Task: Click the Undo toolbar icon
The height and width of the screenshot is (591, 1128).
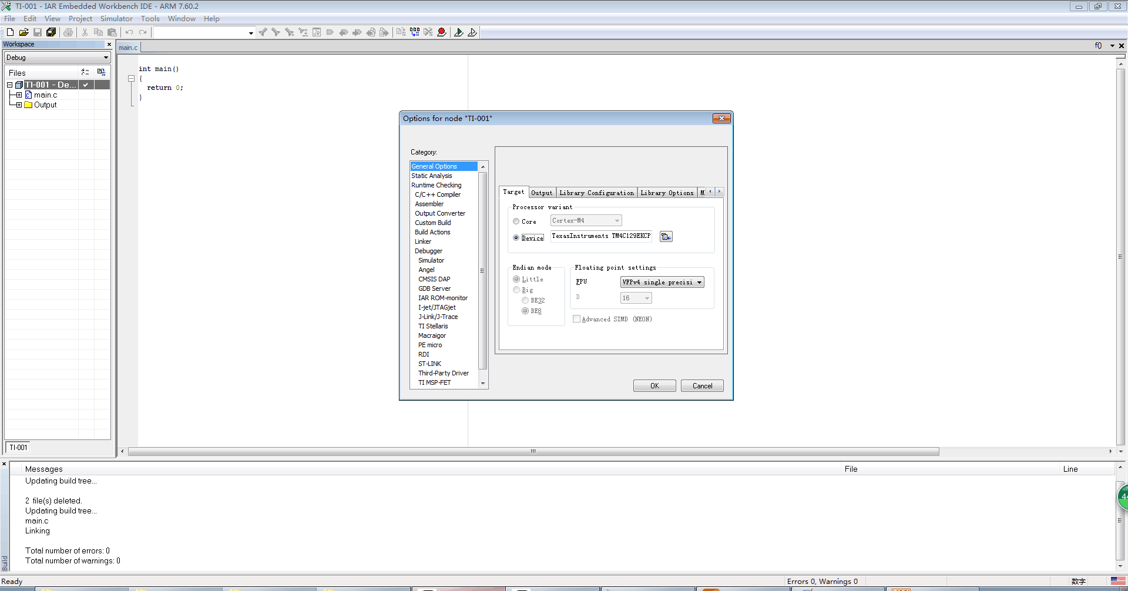Action: tap(129, 32)
